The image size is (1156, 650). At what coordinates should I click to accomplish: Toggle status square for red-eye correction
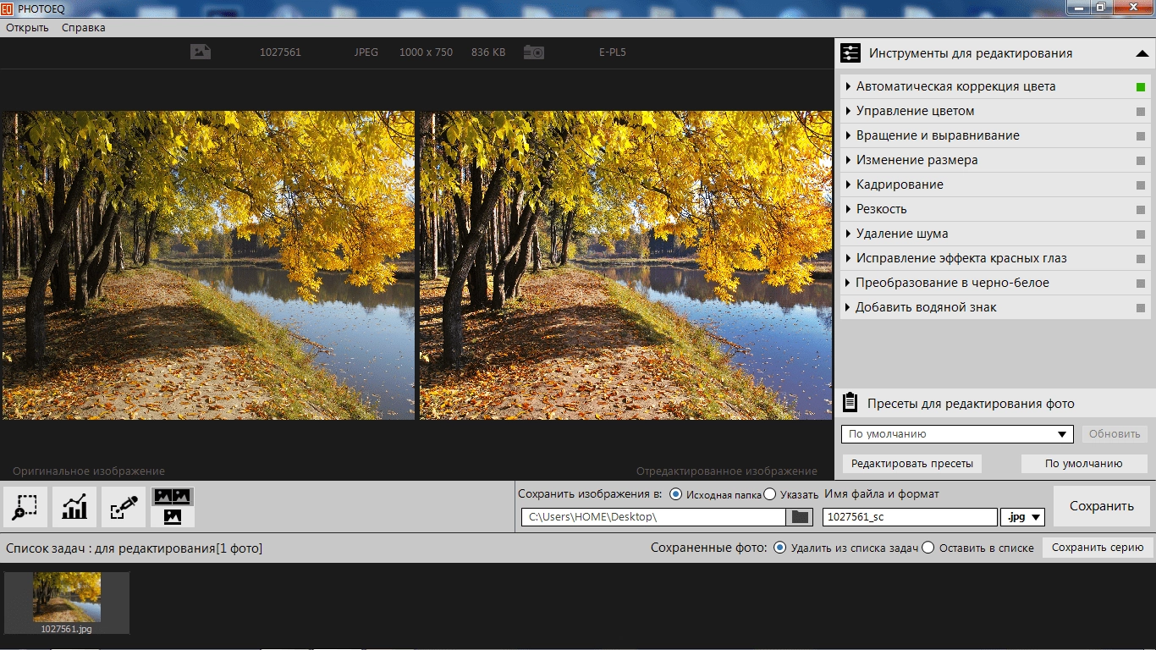coord(1141,259)
